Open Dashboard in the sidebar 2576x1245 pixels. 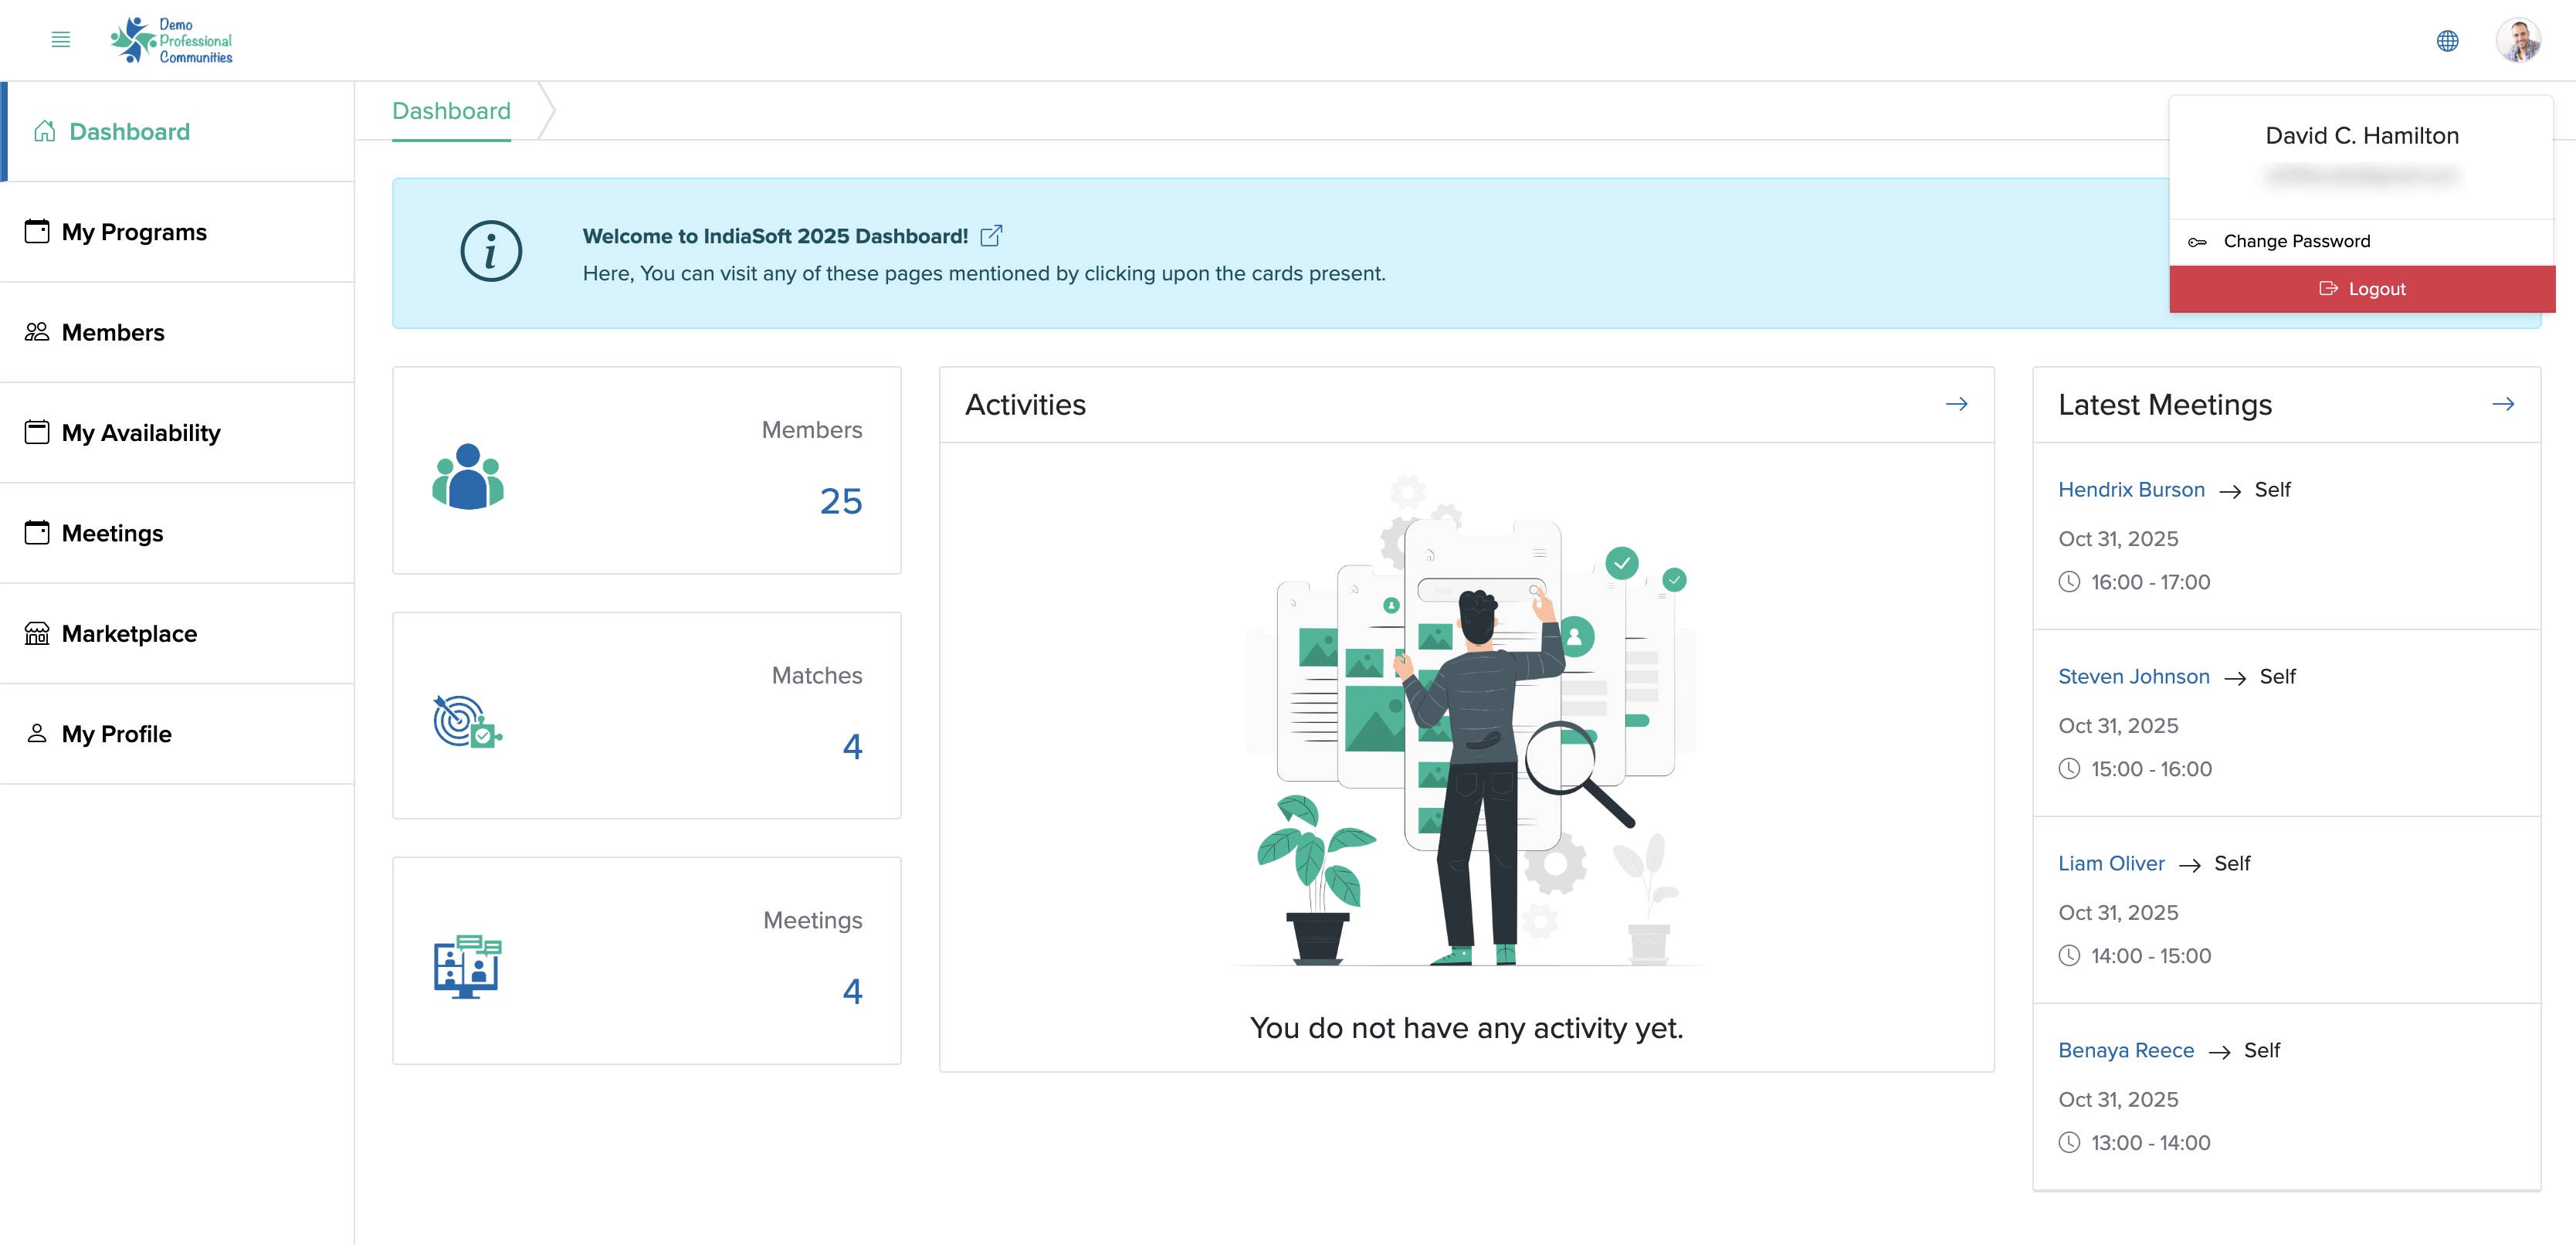(x=177, y=131)
